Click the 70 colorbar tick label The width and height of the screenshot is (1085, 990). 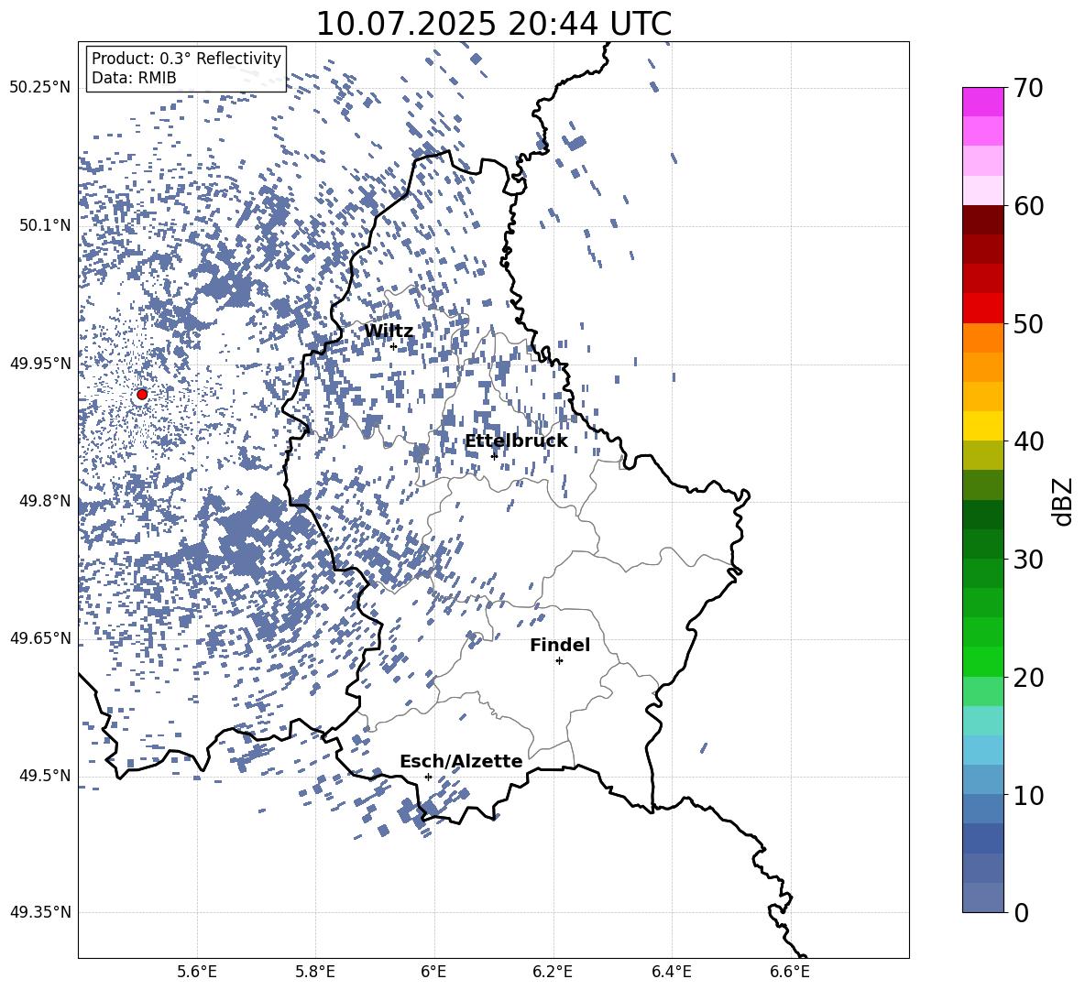(x=1028, y=89)
